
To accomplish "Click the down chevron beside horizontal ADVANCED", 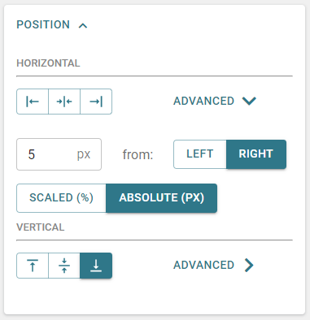I will point(249,101).
